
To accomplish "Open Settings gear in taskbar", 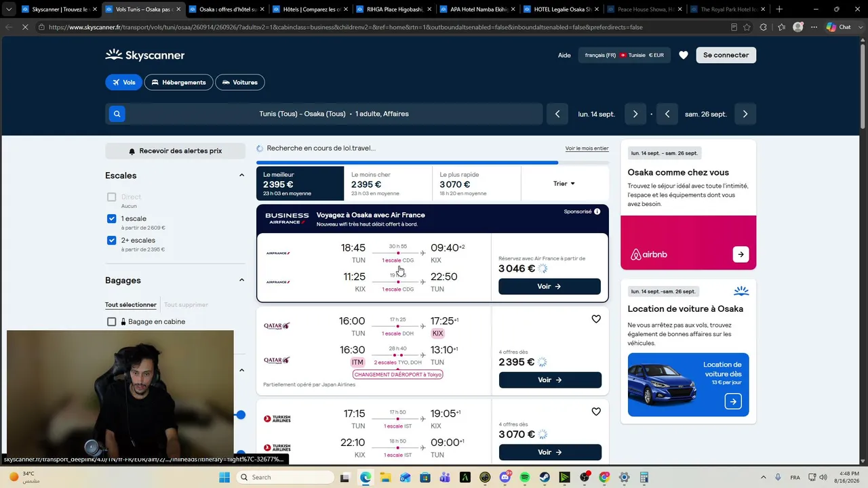I will coord(624,477).
